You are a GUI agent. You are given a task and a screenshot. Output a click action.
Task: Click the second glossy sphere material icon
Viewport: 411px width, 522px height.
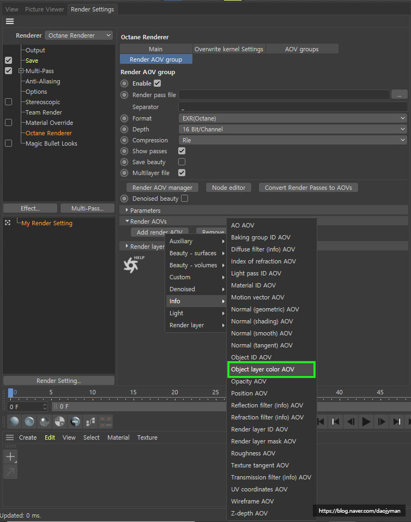pos(29,422)
